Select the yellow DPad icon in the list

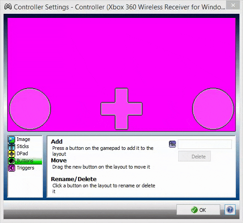point(12,154)
